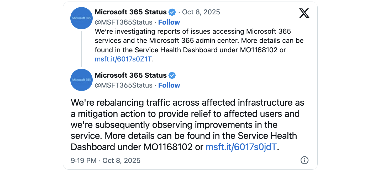
Task: Click the @MSFT365Status handle on first tweet
Action: pyautogui.click(x=123, y=22)
